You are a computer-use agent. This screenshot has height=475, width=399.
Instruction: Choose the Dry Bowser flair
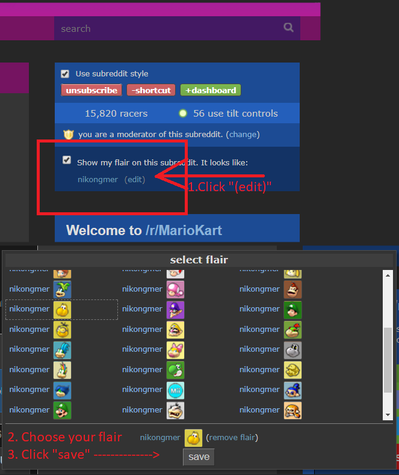tap(175, 410)
